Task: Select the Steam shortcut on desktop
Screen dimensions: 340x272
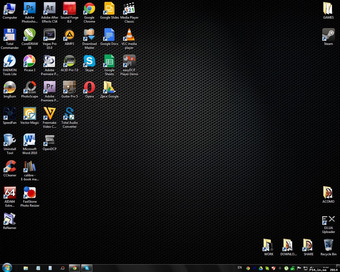Action: (x=328, y=35)
